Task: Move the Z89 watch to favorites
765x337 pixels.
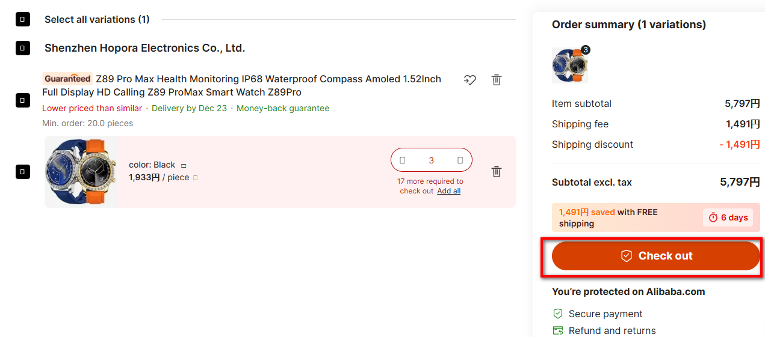Action: click(x=469, y=80)
